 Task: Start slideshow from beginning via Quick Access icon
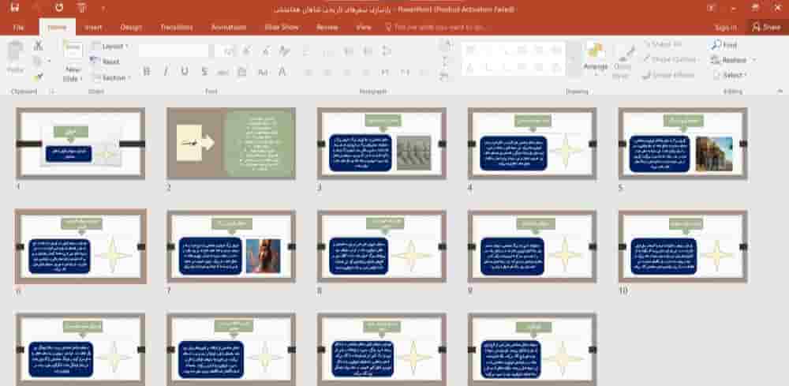[x=82, y=8]
